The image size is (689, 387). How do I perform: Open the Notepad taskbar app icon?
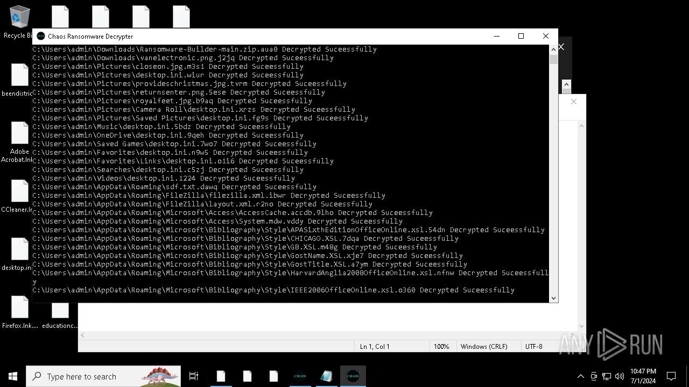click(326, 376)
